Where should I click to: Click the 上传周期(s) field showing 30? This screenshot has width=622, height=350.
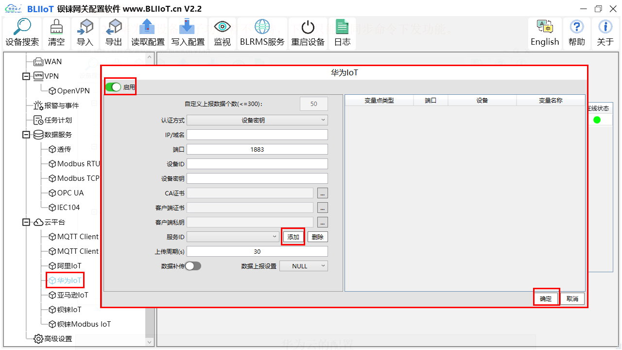257,251
